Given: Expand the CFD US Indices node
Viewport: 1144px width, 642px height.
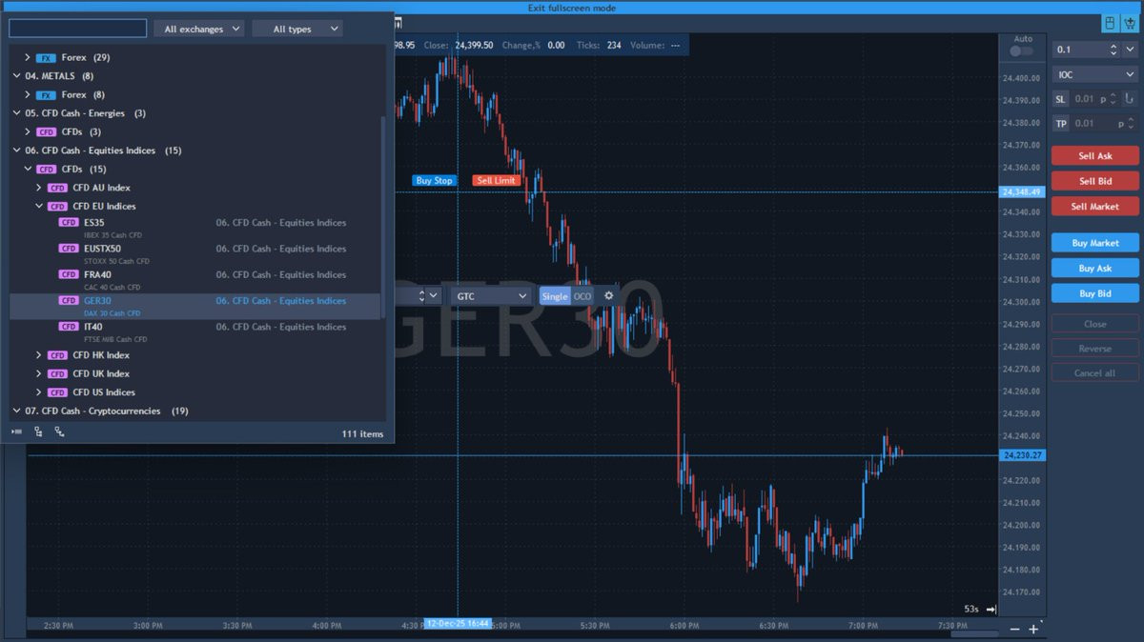Looking at the screenshot, I should (39, 392).
